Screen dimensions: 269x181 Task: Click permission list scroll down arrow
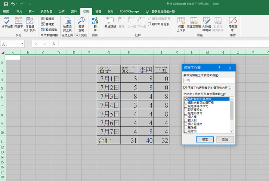[x=232, y=131]
